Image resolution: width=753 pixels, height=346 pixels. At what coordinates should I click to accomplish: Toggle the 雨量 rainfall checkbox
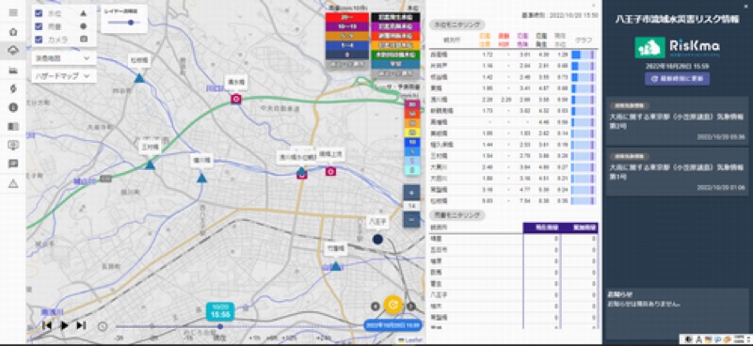(x=39, y=26)
